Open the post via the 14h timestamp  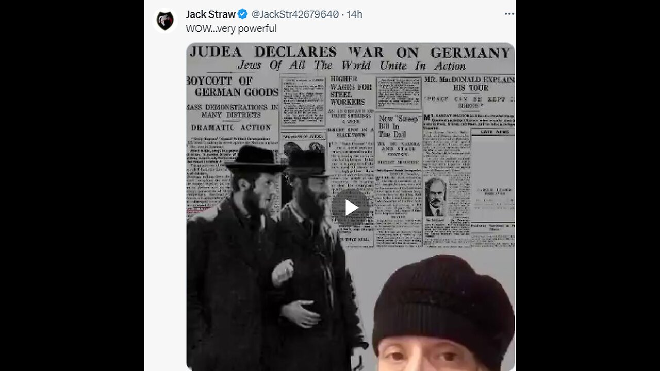tap(354, 14)
